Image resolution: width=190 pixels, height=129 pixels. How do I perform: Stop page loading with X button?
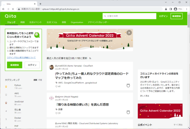tap(13, 9)
